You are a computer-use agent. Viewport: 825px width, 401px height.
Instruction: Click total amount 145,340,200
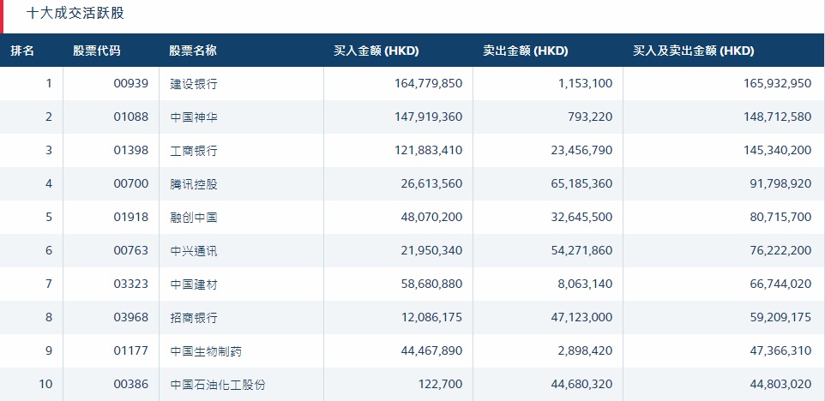coord(778,150)
